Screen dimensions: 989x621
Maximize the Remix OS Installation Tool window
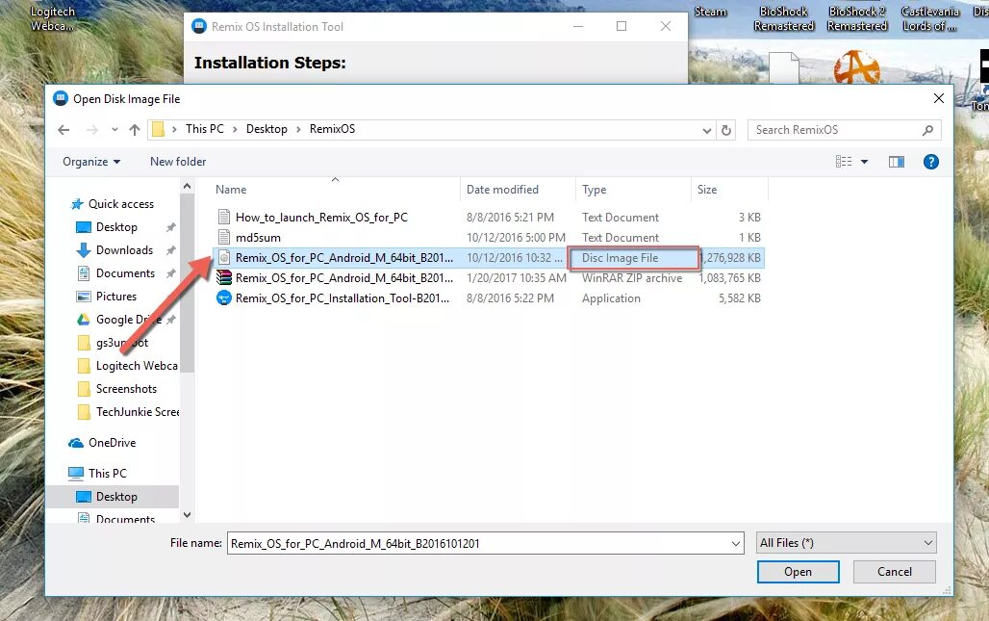pos(621,27)
